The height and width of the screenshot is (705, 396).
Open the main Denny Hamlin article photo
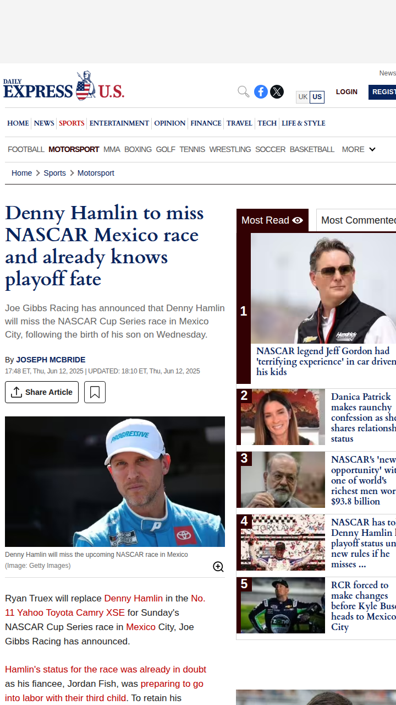point(115,481)
